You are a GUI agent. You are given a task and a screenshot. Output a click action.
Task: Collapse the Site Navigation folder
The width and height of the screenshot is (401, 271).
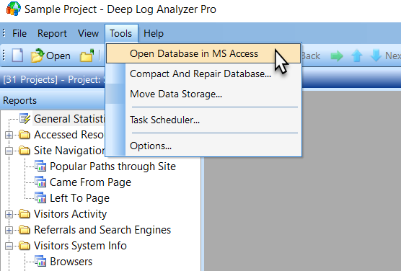coord(9,151)
